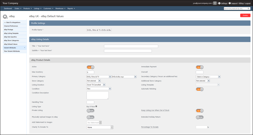Go Back To Integrations
This screenshot has height=135, width=253.
click(15, 22)
